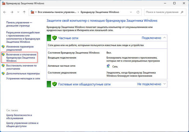
Task: Click the forward navigation arrow
Action: coord(12,12)
